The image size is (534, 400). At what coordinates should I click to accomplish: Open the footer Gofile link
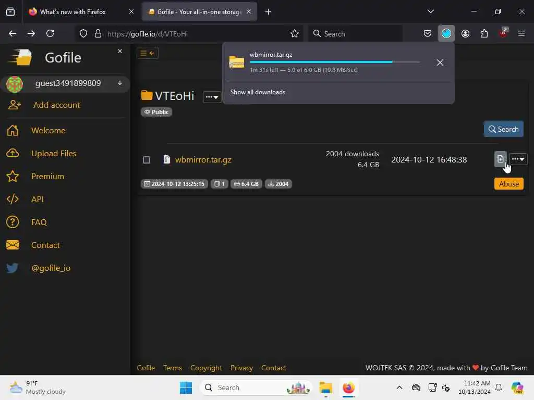(146, 368)
